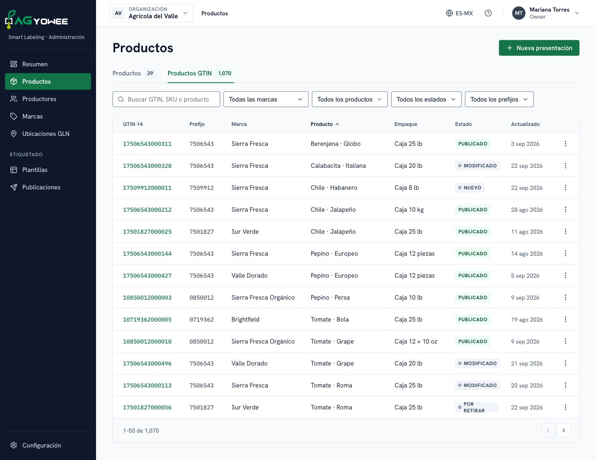This screenshot has width=596, height=460.
Task: Navigate to Ubicaciones GLN
Action: coord(48,134)
